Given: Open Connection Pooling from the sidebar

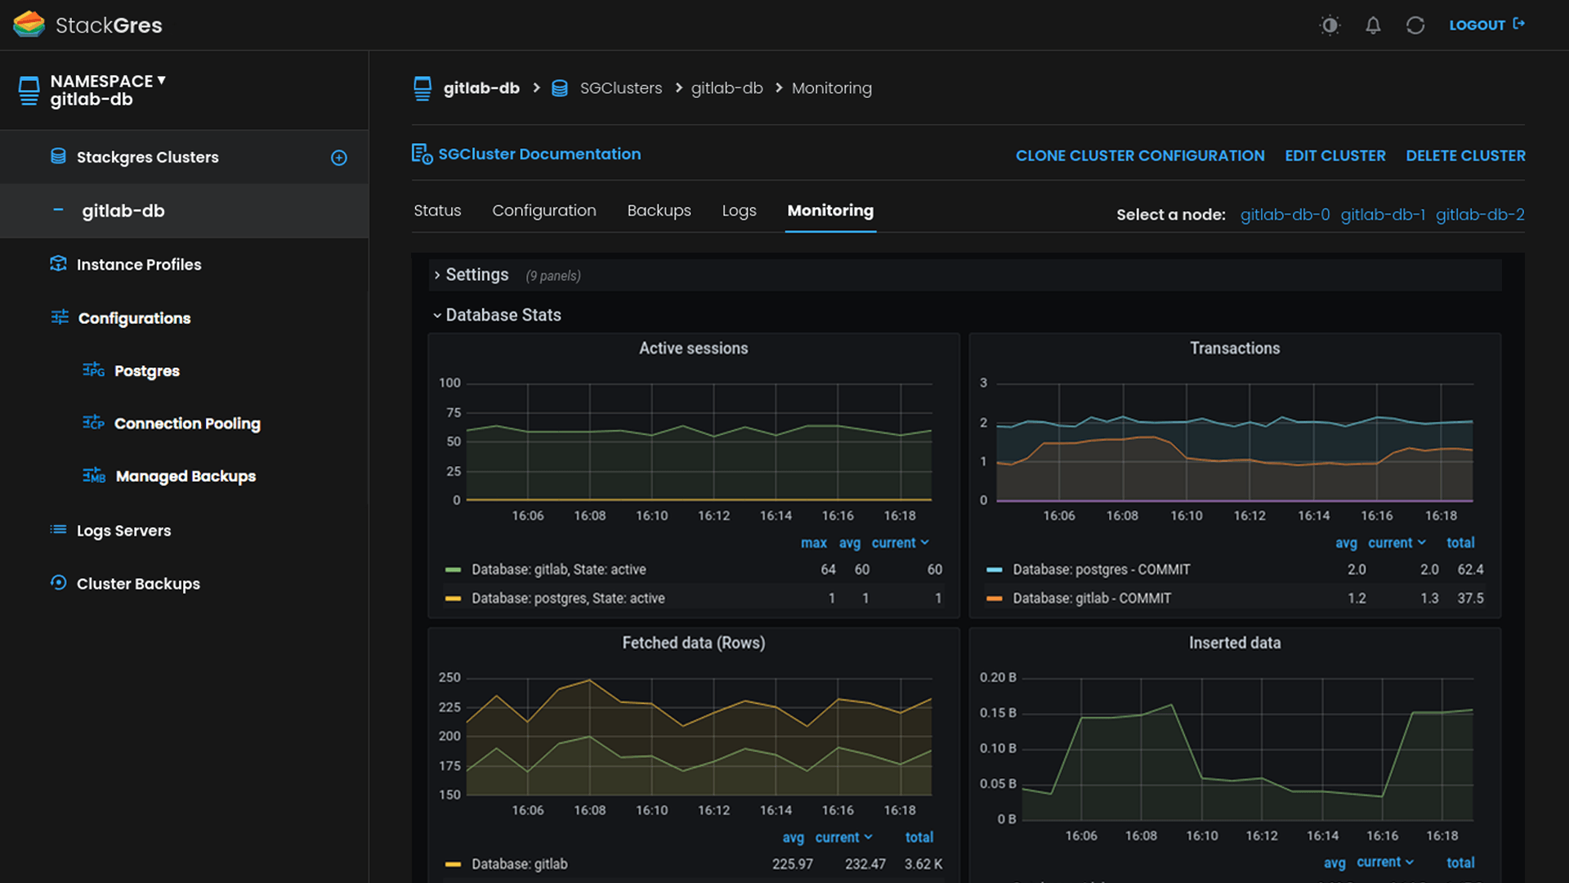Looking at the screenshot, I should click(x=187, y=424).
